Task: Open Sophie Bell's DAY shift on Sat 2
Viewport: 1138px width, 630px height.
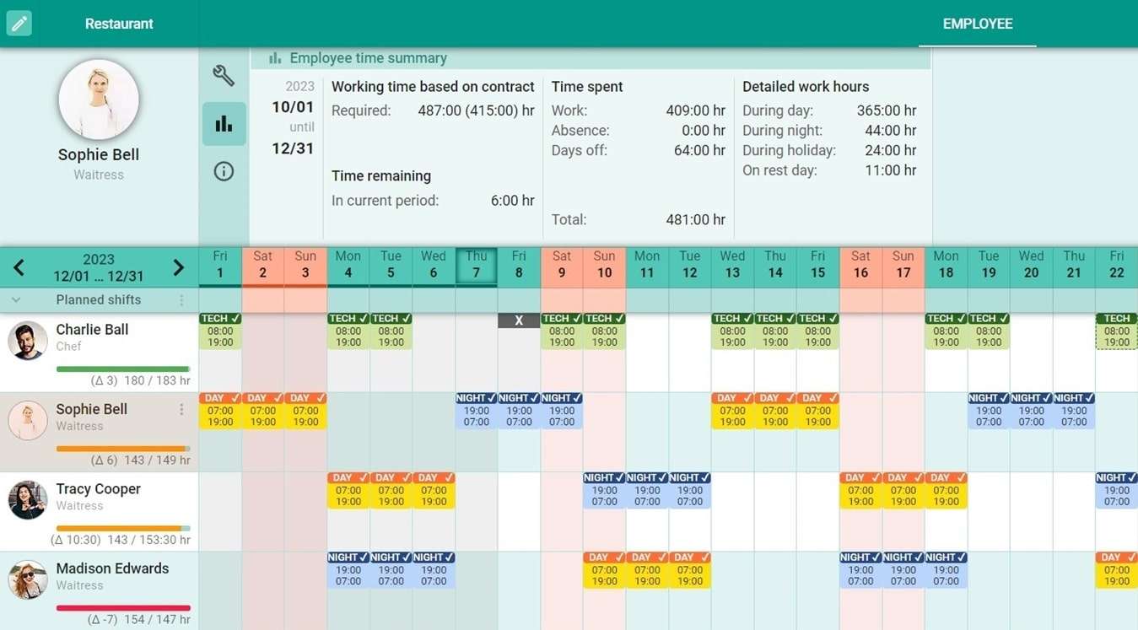Action: coord(263,411)
